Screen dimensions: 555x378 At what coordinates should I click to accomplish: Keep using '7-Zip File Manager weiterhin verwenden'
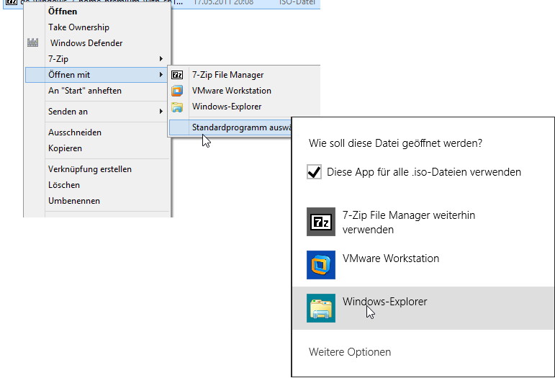point(408,222)
